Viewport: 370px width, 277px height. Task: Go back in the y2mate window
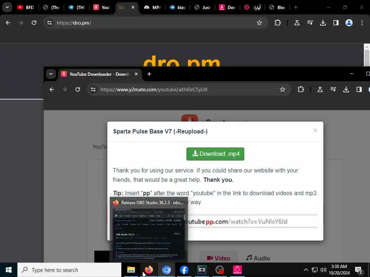coord(52,89)
